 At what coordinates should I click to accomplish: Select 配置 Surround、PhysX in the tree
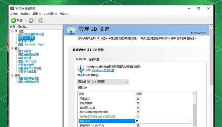pos(31,44)
